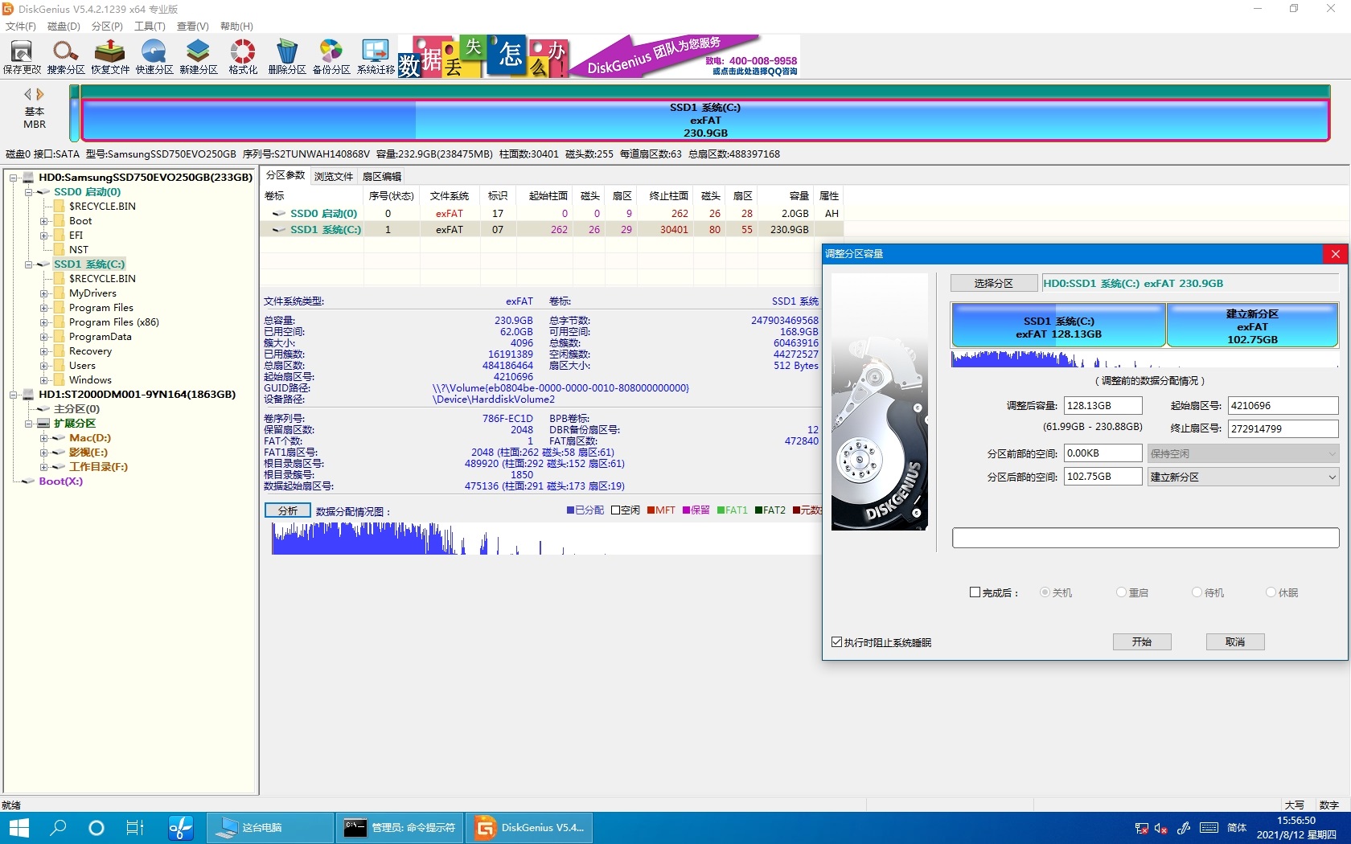
Task: Click the 起始扇区号 input field
Action: click(x=1283, y=406)
